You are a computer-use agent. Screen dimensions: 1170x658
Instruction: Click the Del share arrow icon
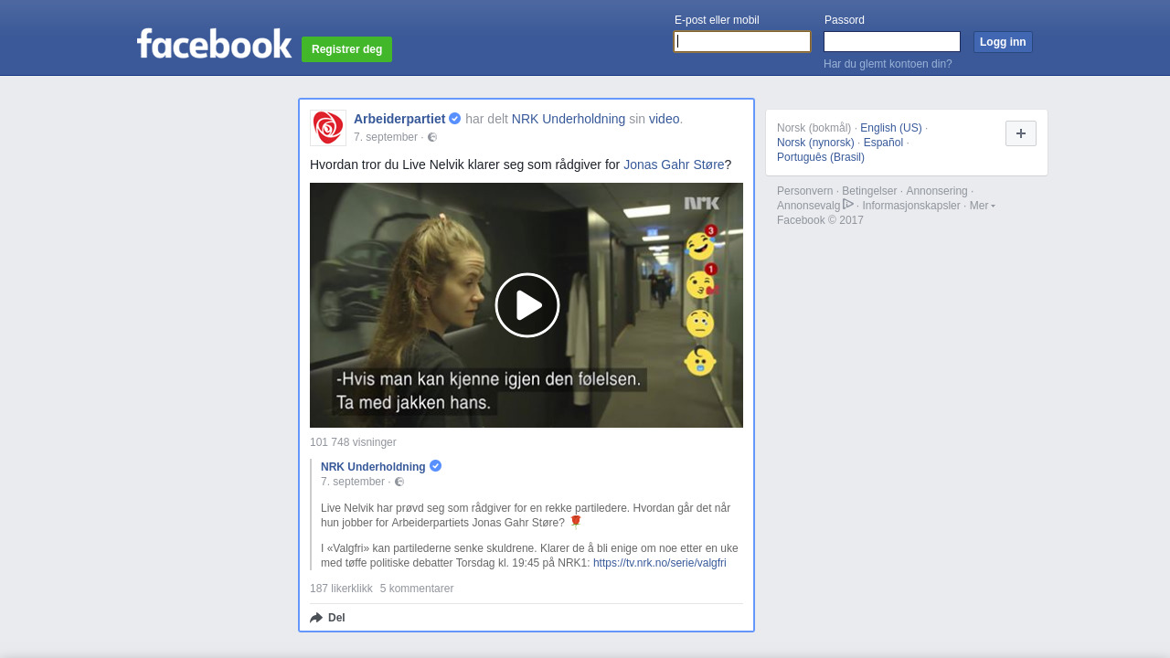[x=316, y=618]
